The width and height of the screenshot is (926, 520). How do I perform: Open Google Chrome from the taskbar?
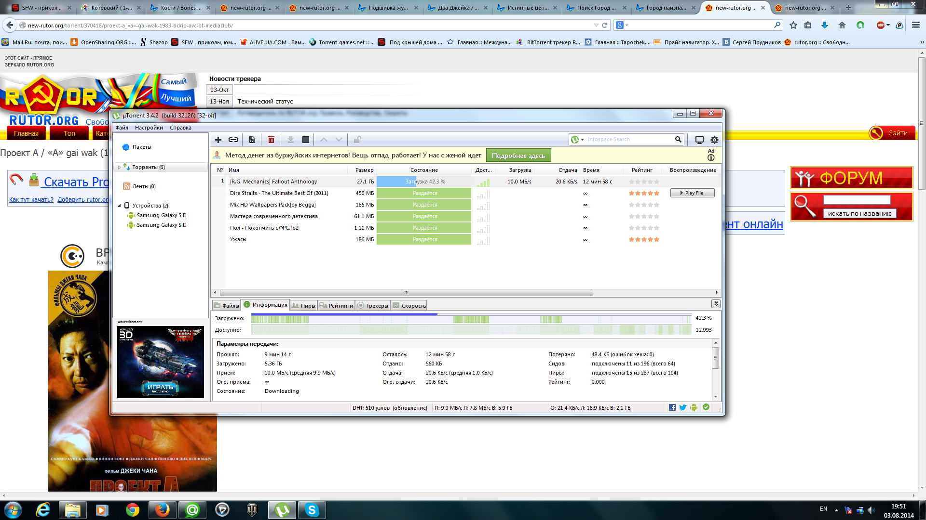coord(132,510)
